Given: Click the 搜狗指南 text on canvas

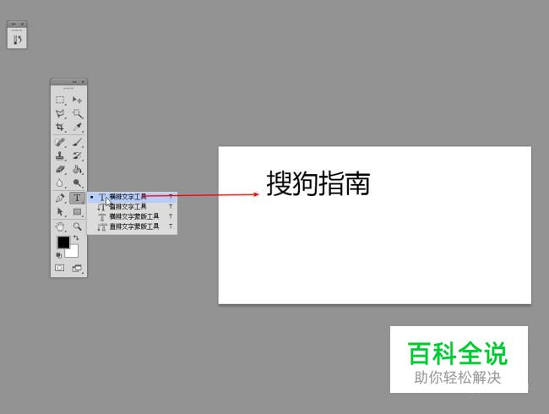Looking at the screenshot, I should (318, 183).
